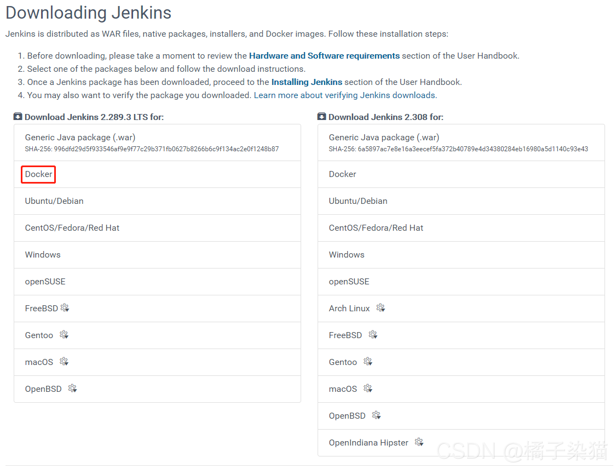Download weekly 2.308 Generic Java package (.war)
Image resolution: width=616 pixels, height=468 pixels.
click(461, 143)
